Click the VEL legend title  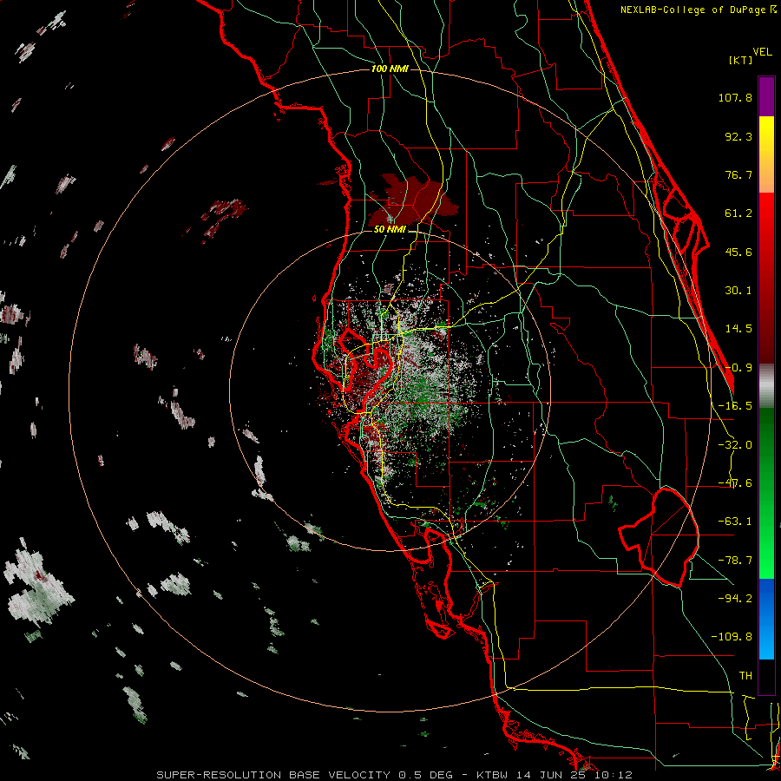pos(763,52)
